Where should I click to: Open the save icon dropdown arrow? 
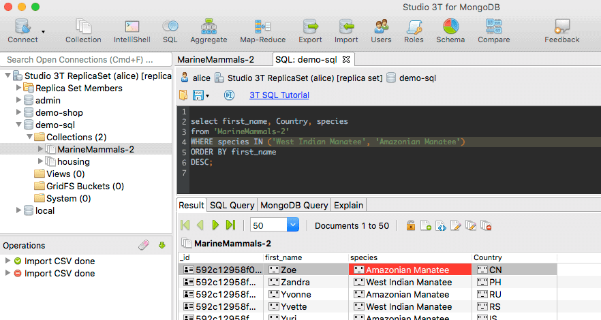click(207, 96)
